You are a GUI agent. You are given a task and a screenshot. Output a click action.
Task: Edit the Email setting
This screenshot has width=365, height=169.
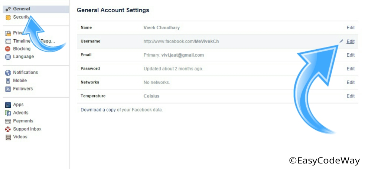coord(351,55)
